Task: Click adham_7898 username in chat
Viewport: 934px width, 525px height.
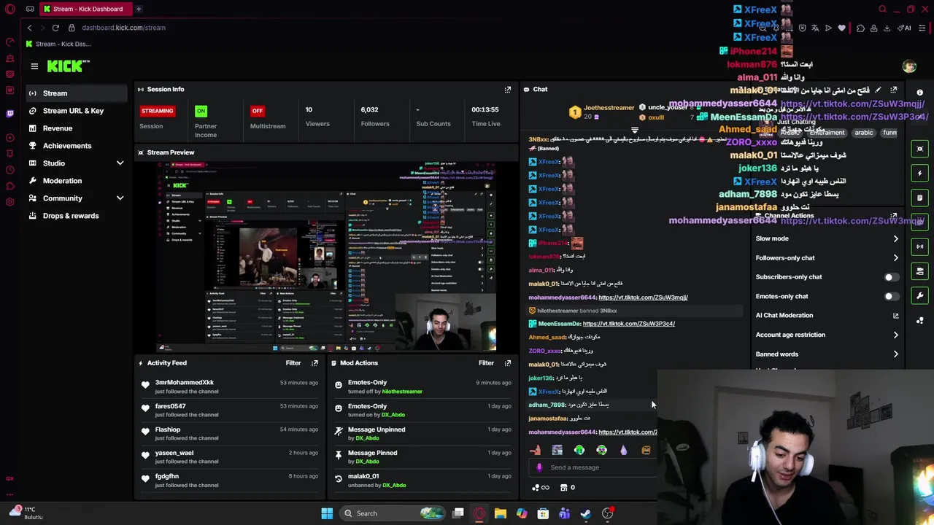Action: (x=547, y=405)
